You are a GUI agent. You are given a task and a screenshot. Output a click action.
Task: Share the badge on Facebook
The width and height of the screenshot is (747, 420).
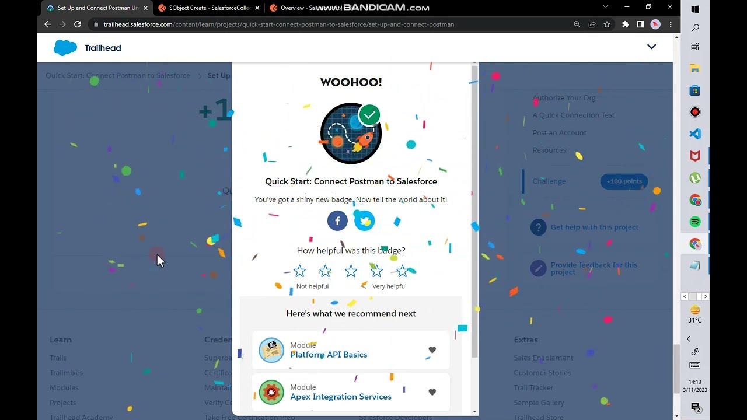pos(337,221)
